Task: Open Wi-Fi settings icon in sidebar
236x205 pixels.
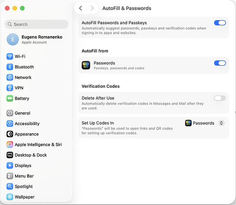Action: pyautogui.click(x=10, y=57)
